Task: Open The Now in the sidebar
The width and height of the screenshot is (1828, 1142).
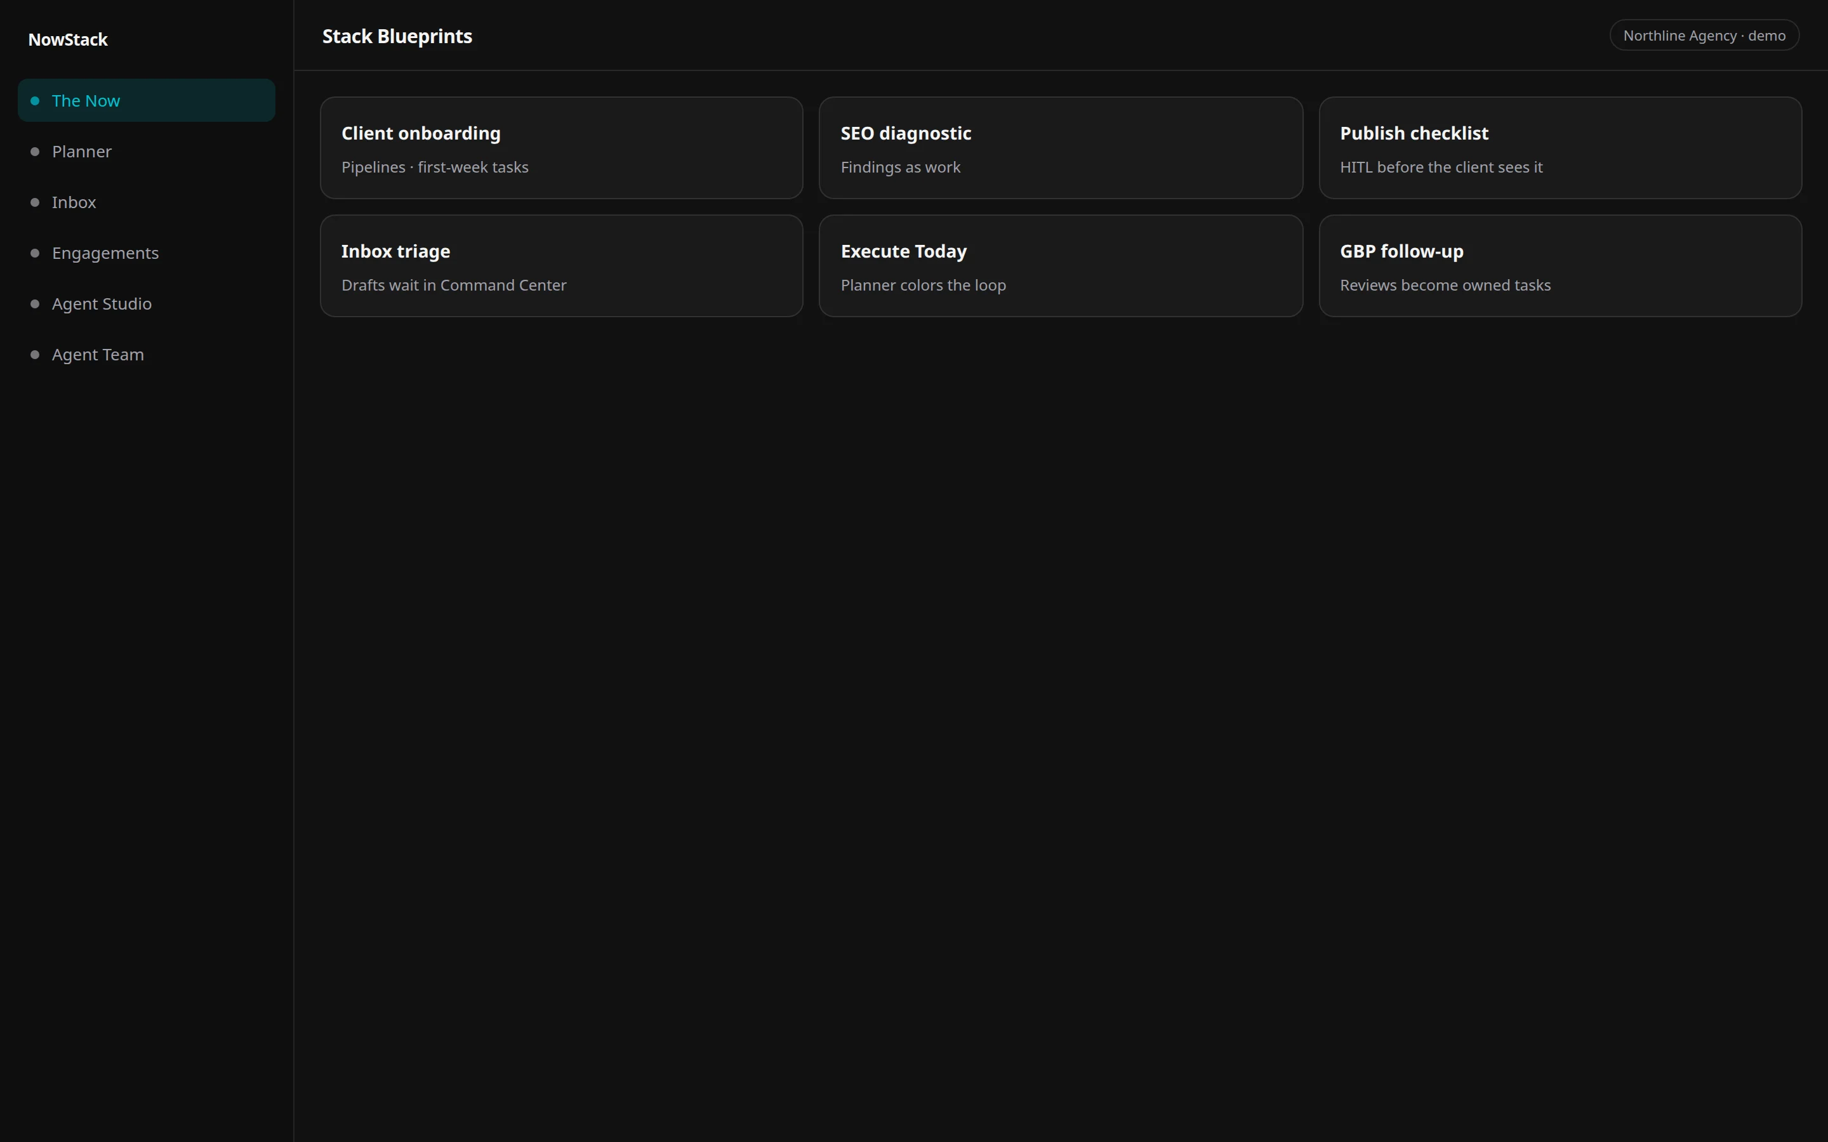Action: point(147,100)
